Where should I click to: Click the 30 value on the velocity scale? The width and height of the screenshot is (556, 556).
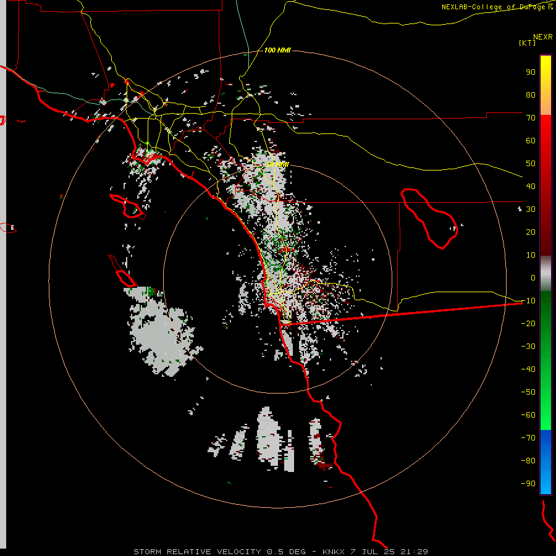531,209
